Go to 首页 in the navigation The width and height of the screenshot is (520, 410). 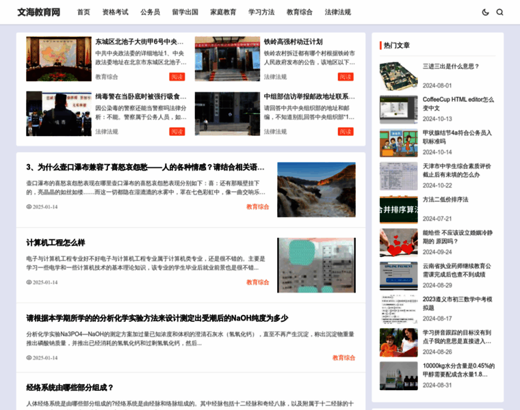click(x=83, y=12)
